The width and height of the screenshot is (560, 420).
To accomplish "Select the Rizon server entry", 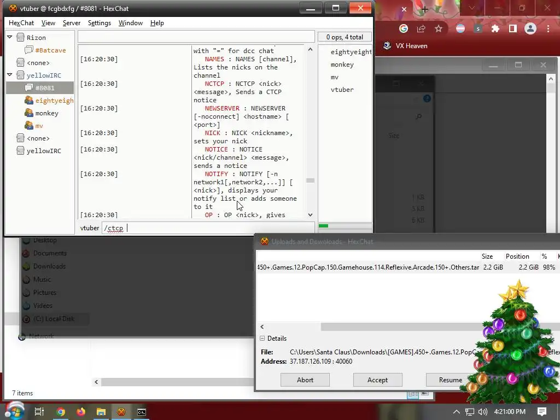I will point(36,38).
